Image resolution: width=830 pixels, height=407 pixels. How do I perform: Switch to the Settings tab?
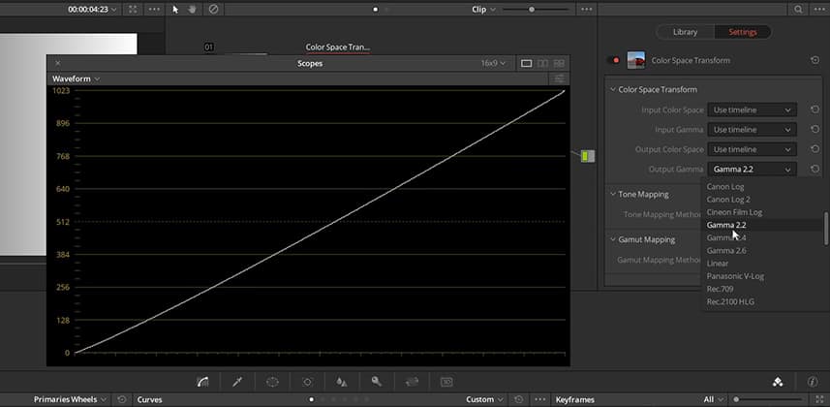(743, 32)
